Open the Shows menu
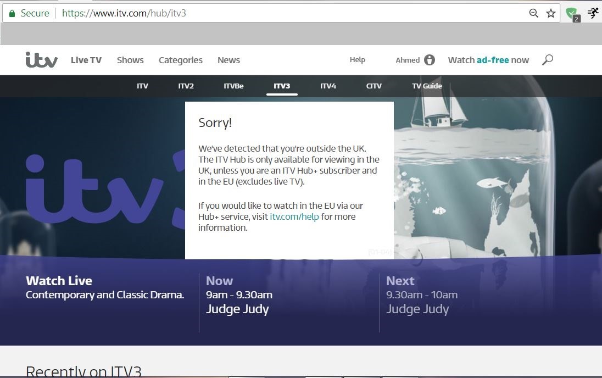 coord(130,60)
